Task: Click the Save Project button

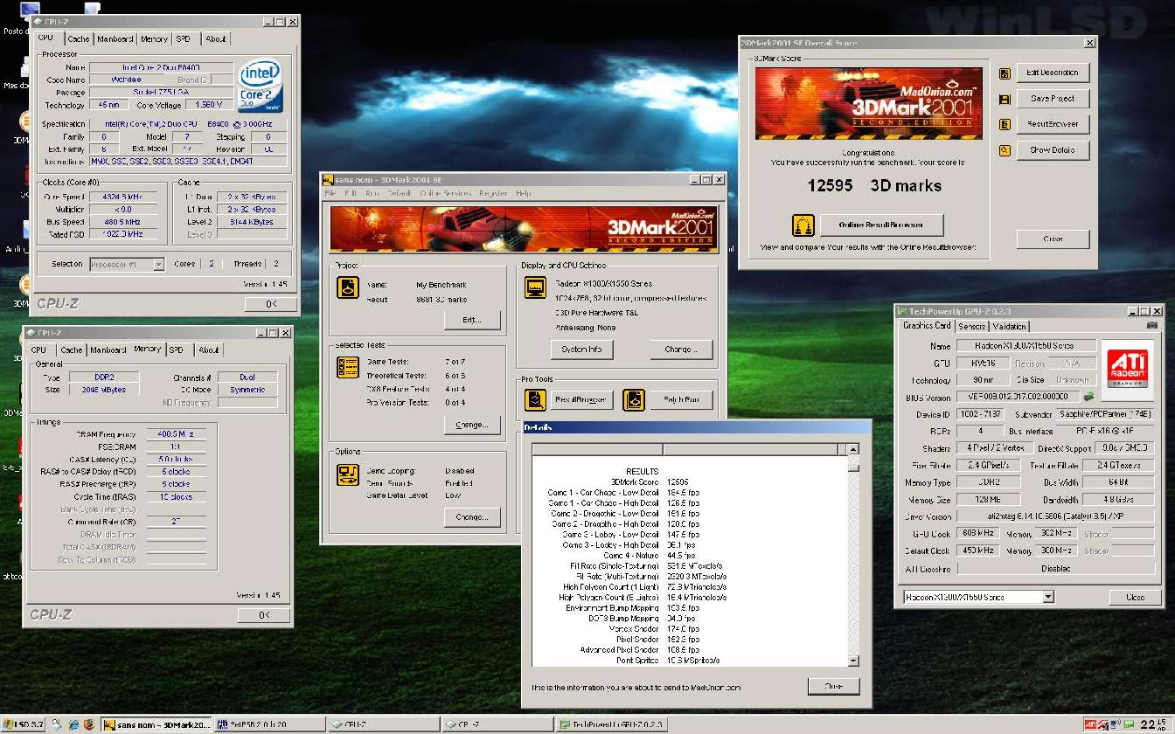Action: pyautogui.click(x=1052, y=99)
